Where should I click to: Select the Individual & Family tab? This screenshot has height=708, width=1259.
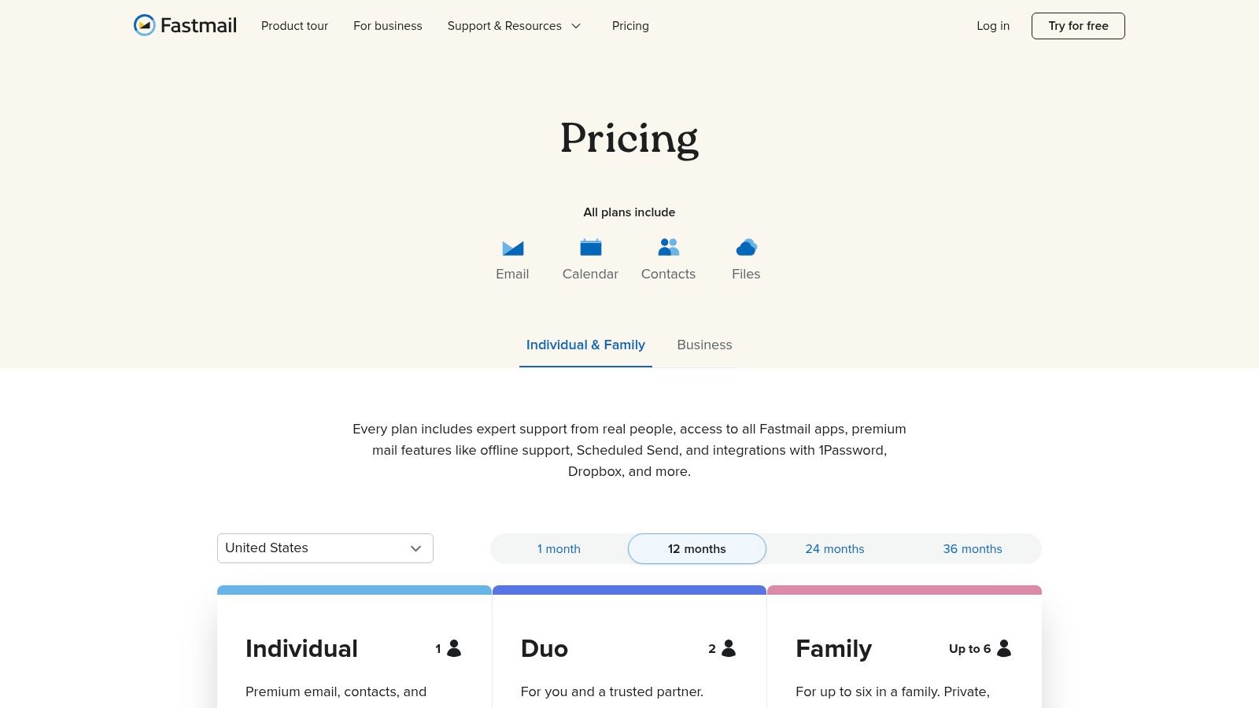click(x=585, y=345)
